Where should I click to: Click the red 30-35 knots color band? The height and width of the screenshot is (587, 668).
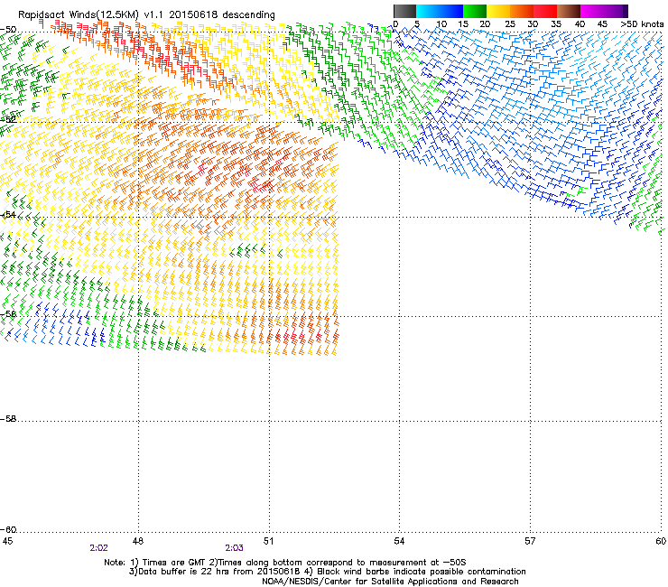click(545, 11)
